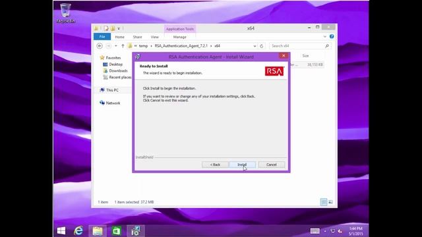The width and height of the screenshot is (422, 237).
Task: Open the File tab in Explorer
Action: pos(102,37)
